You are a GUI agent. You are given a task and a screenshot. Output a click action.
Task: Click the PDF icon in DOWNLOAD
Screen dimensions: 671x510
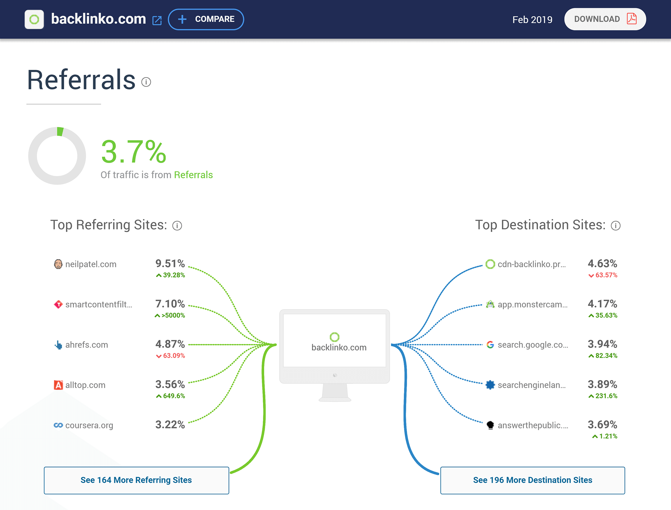click(x=632, y=19)
